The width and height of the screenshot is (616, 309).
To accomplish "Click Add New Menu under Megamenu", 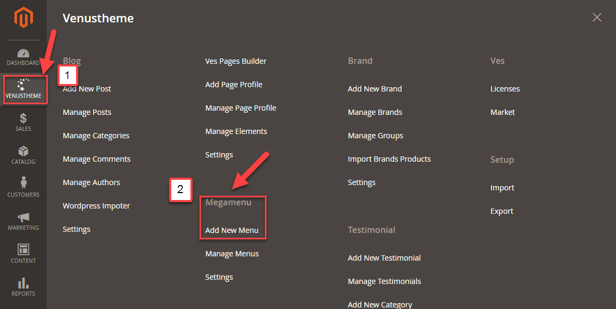I will click(232, 230).
